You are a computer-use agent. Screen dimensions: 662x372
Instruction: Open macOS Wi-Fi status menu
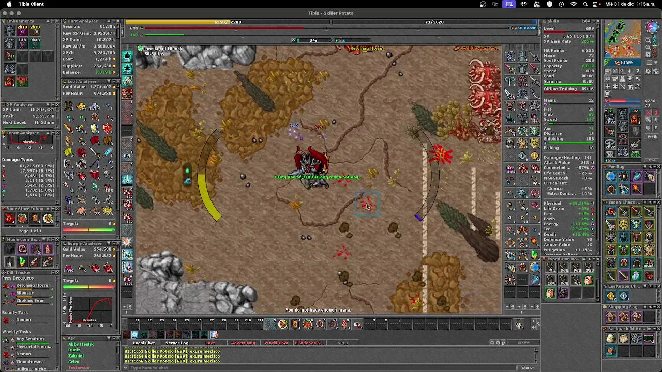[574, 4]
